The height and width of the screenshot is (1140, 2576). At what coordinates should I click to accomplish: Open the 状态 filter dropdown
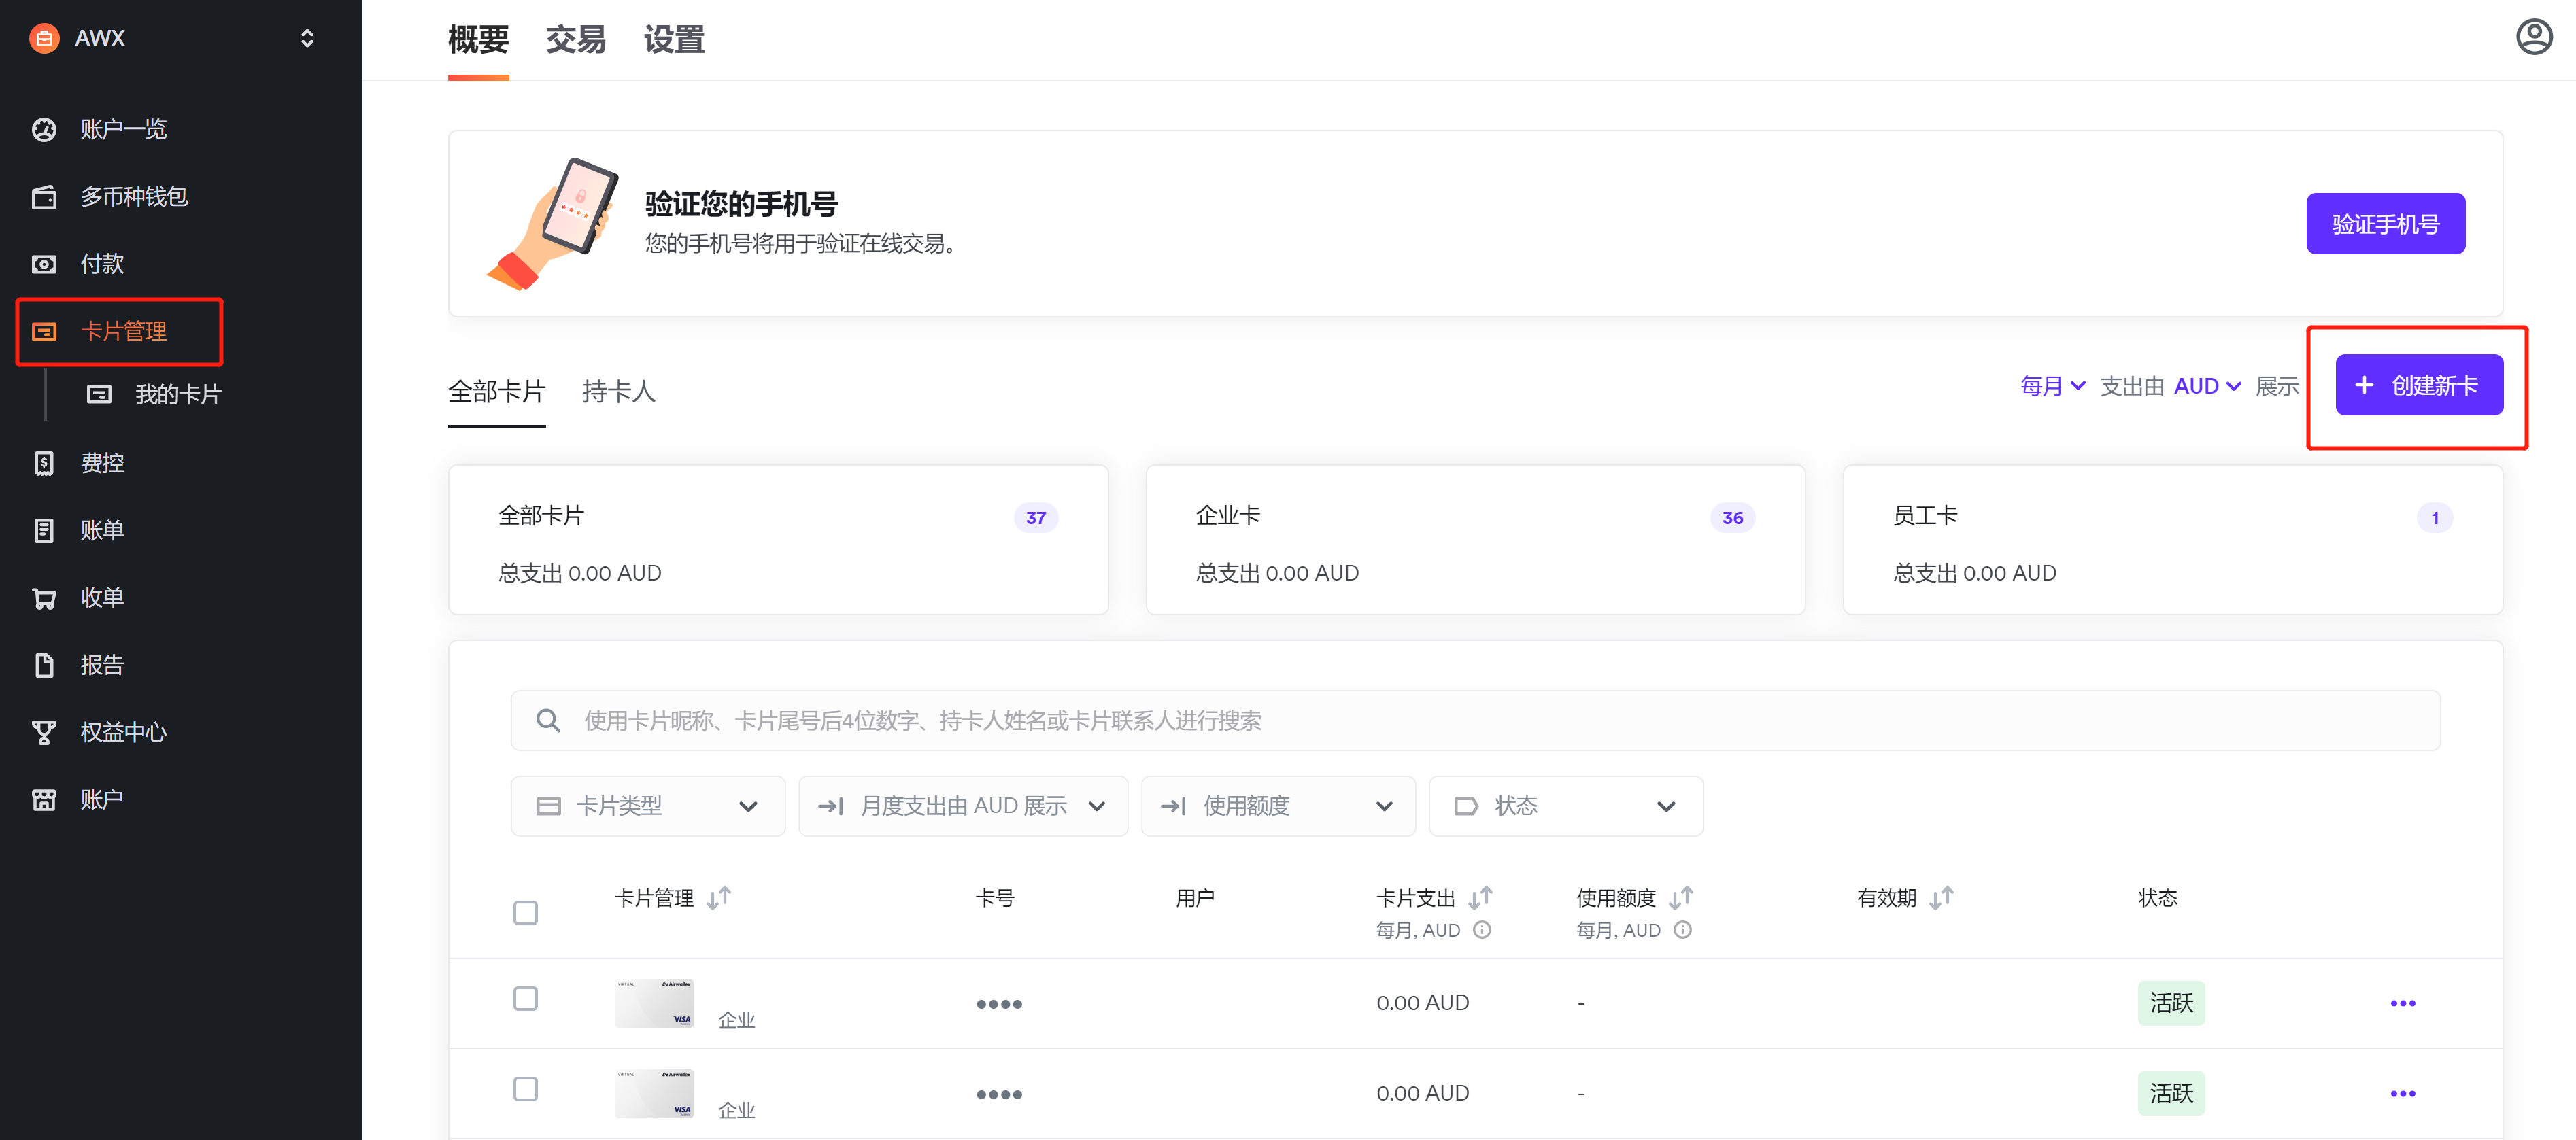[x=1565, y=806]
